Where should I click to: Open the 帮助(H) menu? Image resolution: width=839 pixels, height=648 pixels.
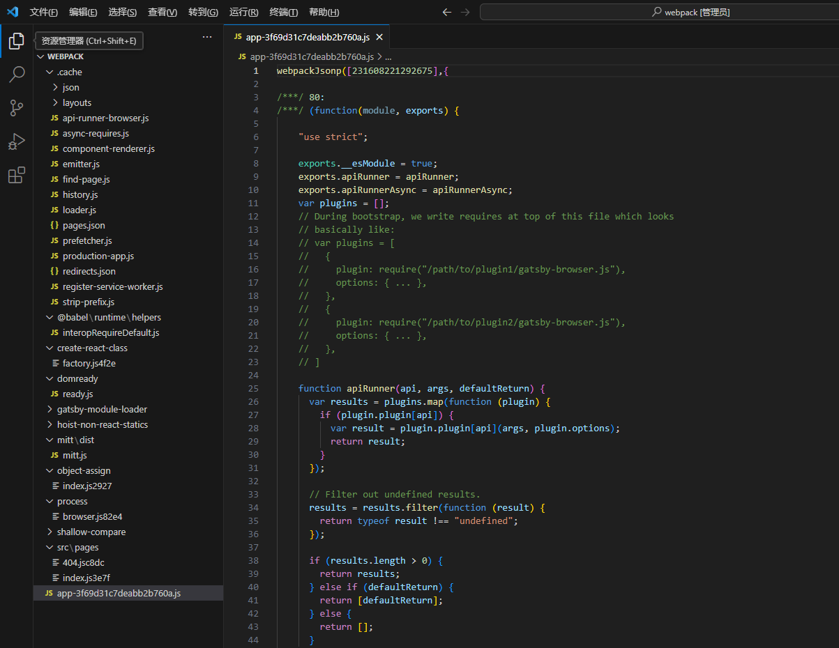click(324, 13)
